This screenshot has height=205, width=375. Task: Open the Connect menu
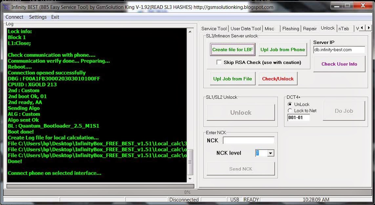pos(14,17)
